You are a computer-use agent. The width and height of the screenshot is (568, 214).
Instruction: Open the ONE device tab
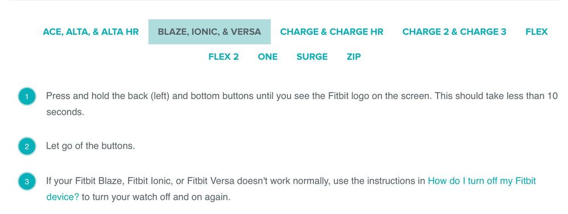click(x=268, y=57)
